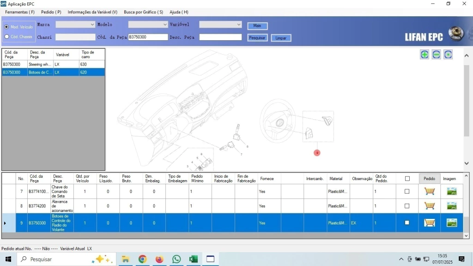Check the select-all box in table header

(407, 179)
